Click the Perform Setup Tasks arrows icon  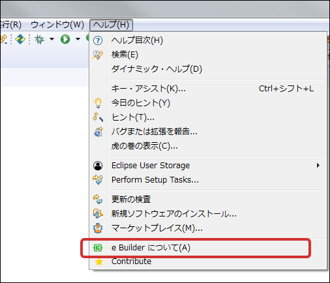point(98,180)
